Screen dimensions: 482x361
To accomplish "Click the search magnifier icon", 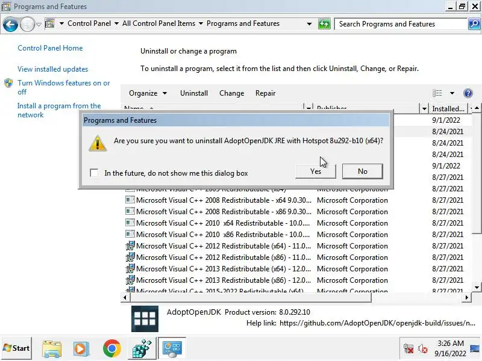I will [x=474, y=24].
